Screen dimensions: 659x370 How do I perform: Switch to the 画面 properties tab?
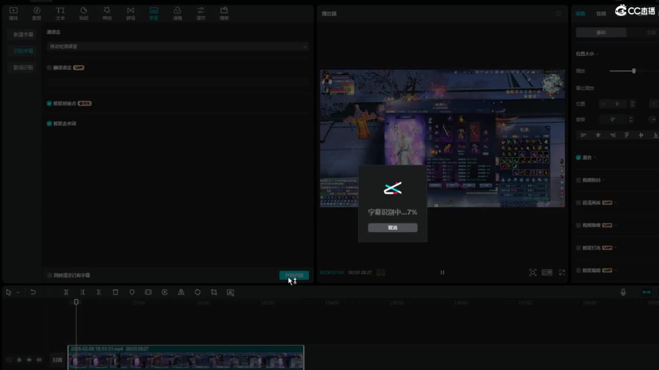coord(580,14)
